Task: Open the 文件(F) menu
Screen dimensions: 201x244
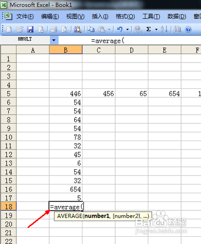Action: [25, 17]
